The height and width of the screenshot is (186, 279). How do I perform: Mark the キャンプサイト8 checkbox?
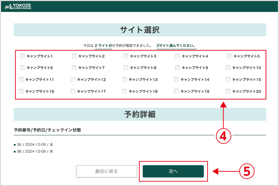coord(126,68)
